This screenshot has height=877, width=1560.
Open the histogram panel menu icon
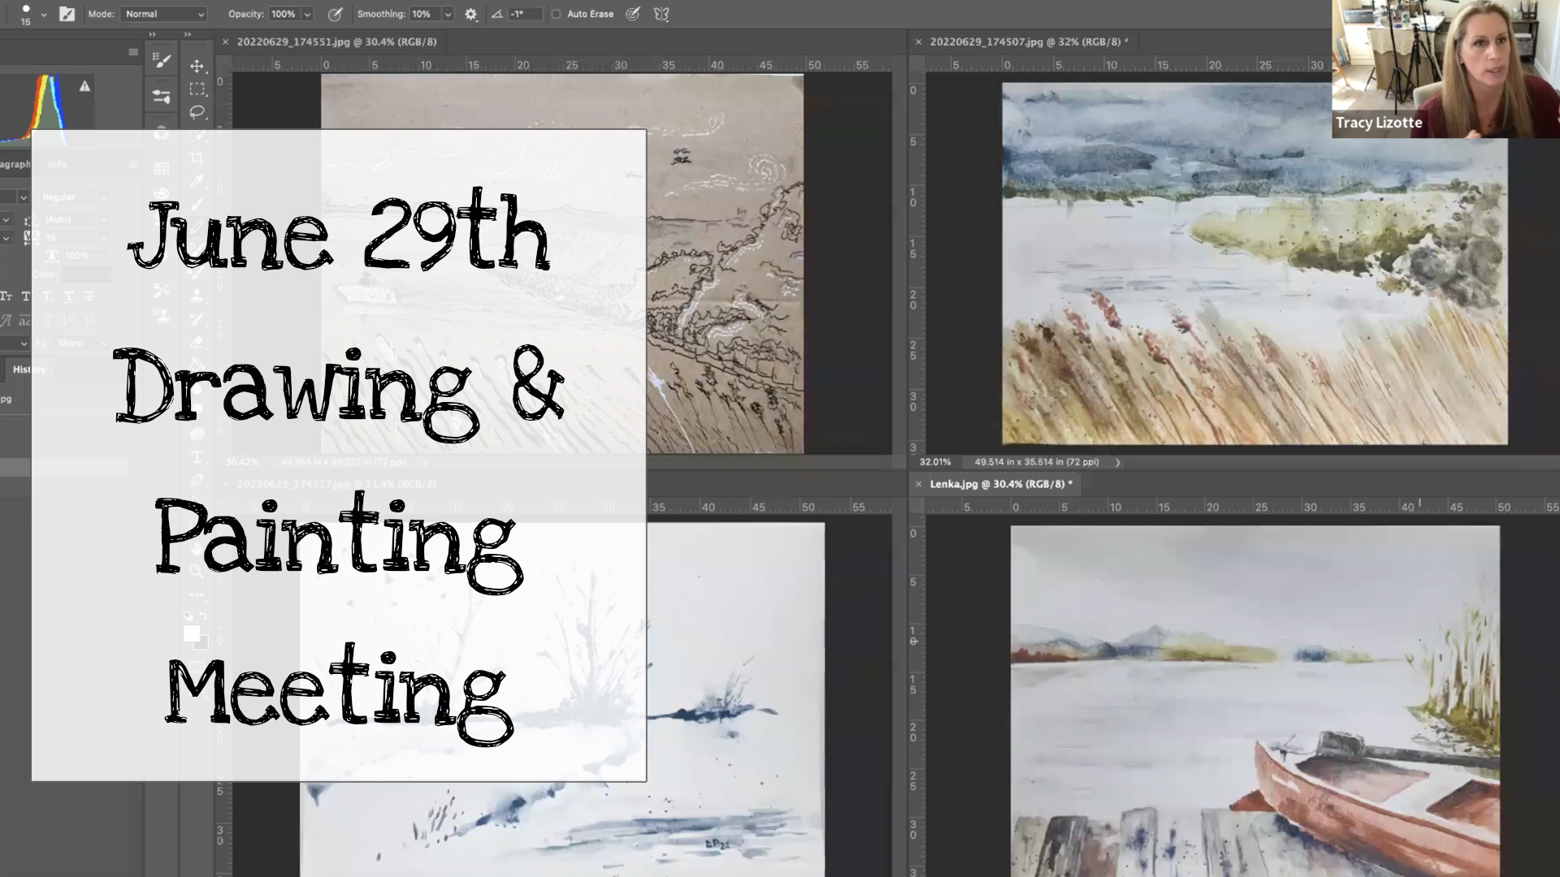coord(133,52)
